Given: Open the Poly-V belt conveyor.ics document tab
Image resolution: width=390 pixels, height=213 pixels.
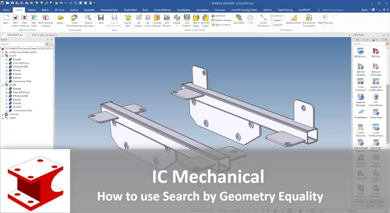Looking at the screenshot, I should coord(45,35).
